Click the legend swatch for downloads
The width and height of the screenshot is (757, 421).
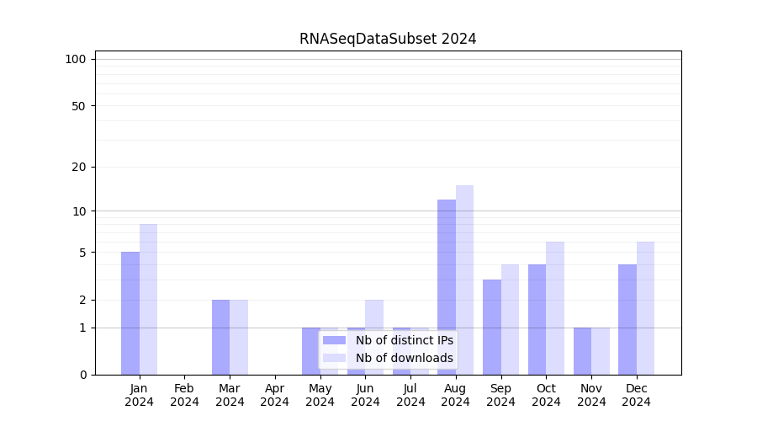(334, 358)
